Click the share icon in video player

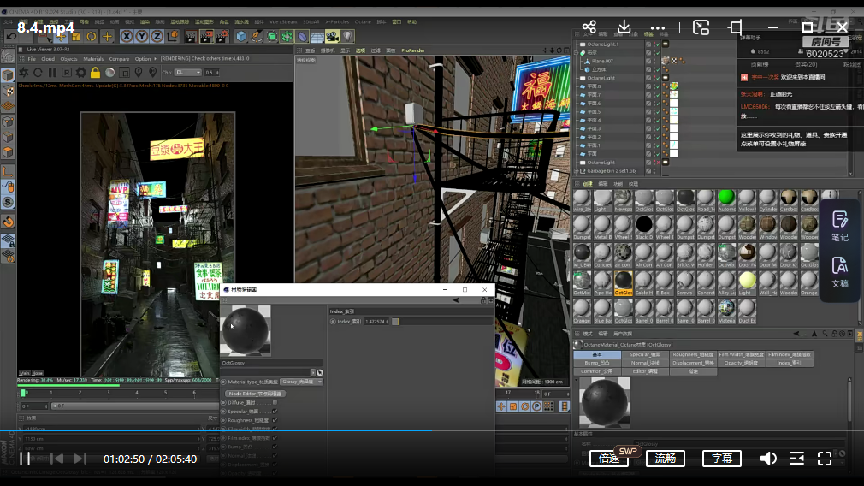(x=589, y=27)
